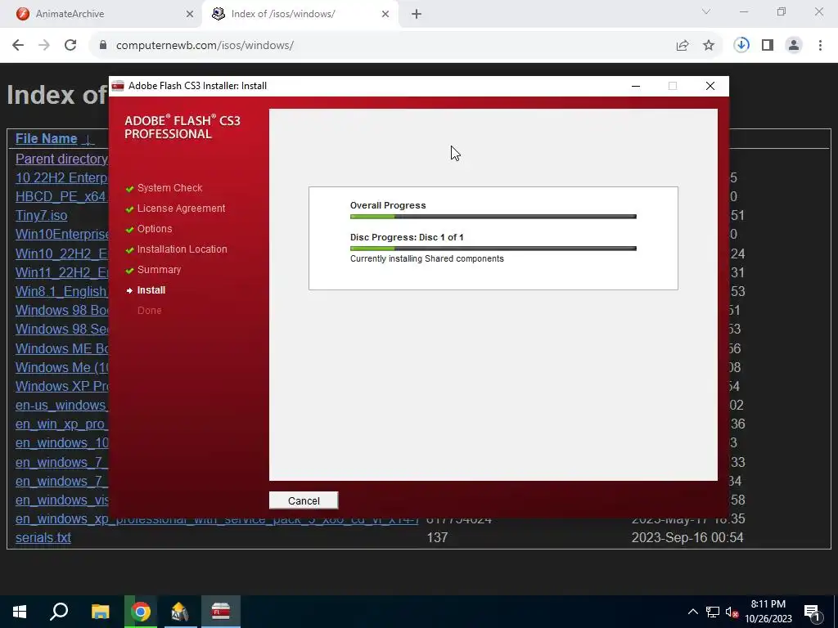Share this page from address bar

click(x=683, y=46)
